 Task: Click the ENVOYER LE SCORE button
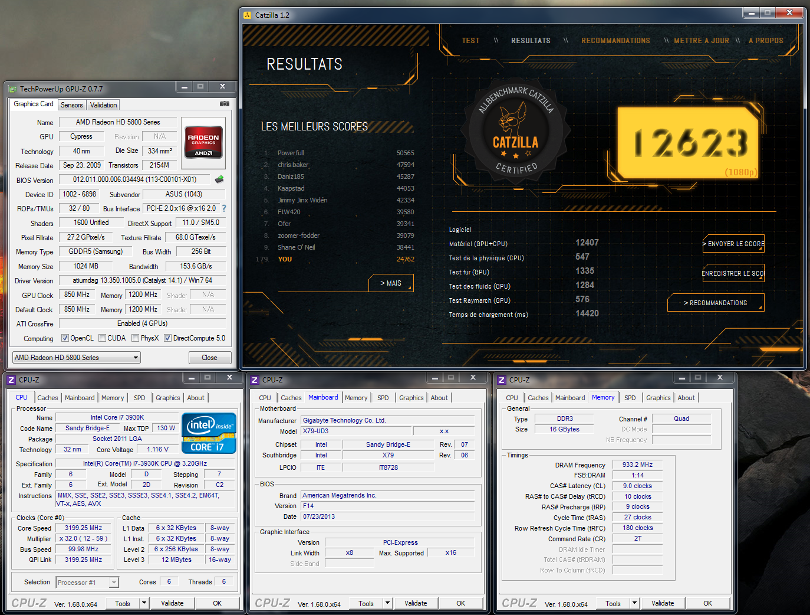(734, 244)
